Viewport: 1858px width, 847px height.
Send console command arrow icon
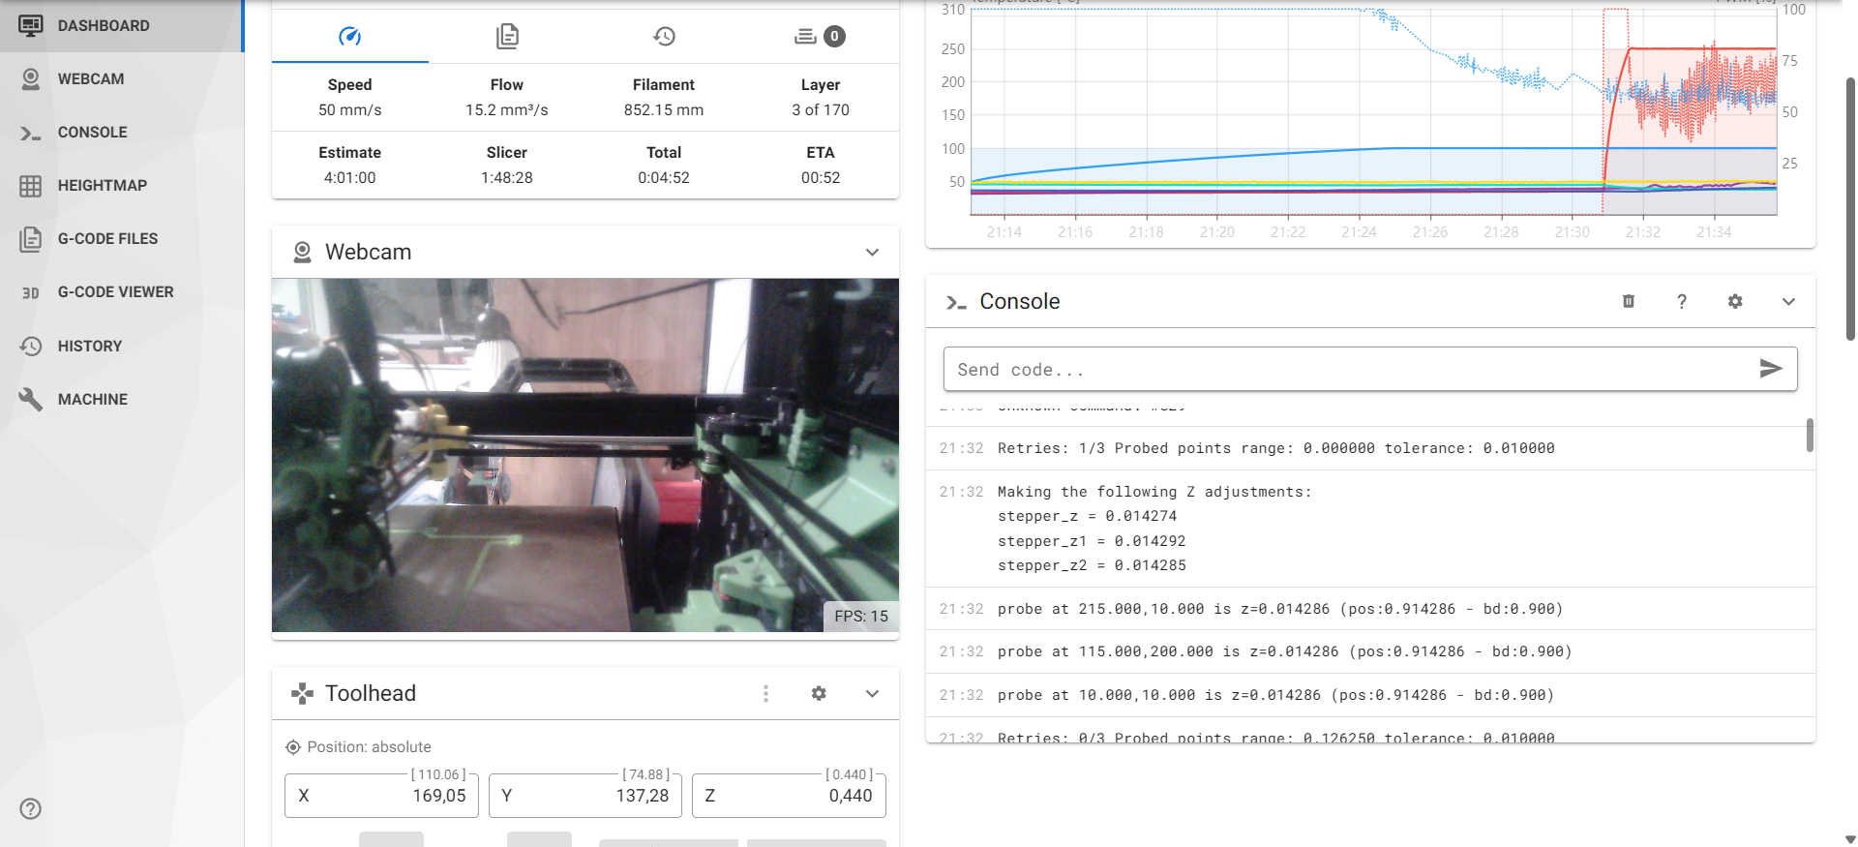tap(1771, 369)
